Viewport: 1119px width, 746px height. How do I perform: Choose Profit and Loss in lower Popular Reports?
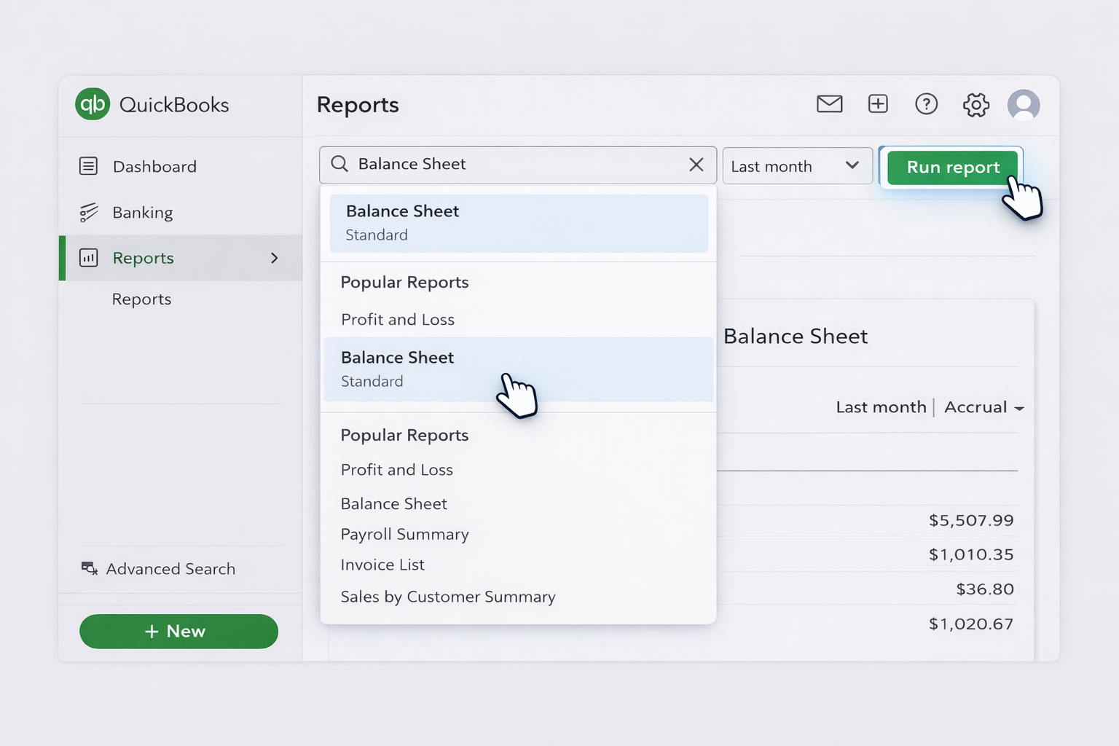396,470
